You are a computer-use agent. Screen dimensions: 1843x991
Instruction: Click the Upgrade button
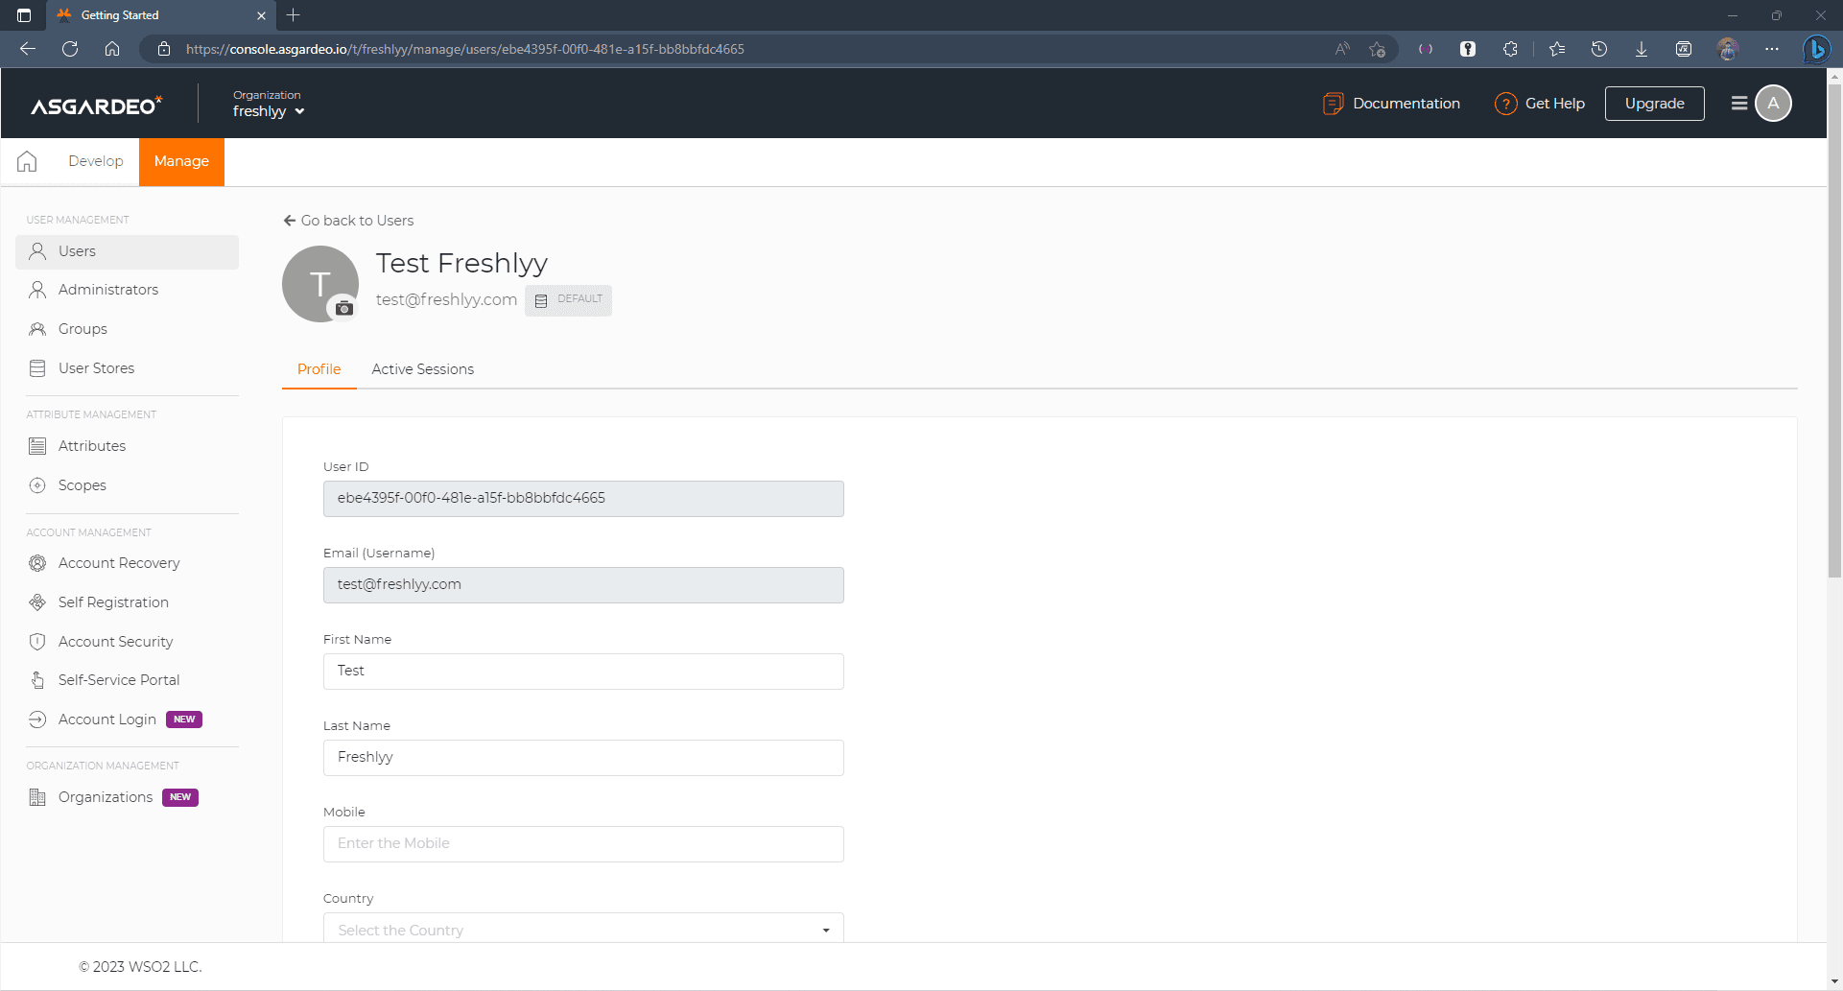click(1655, 104)
